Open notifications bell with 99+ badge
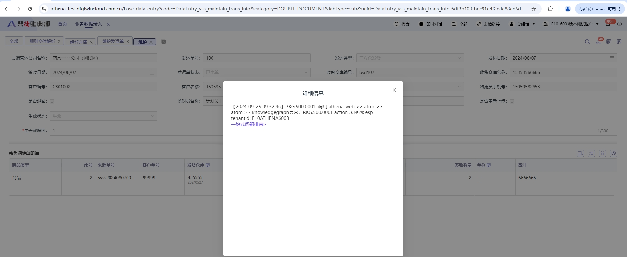 608,24
